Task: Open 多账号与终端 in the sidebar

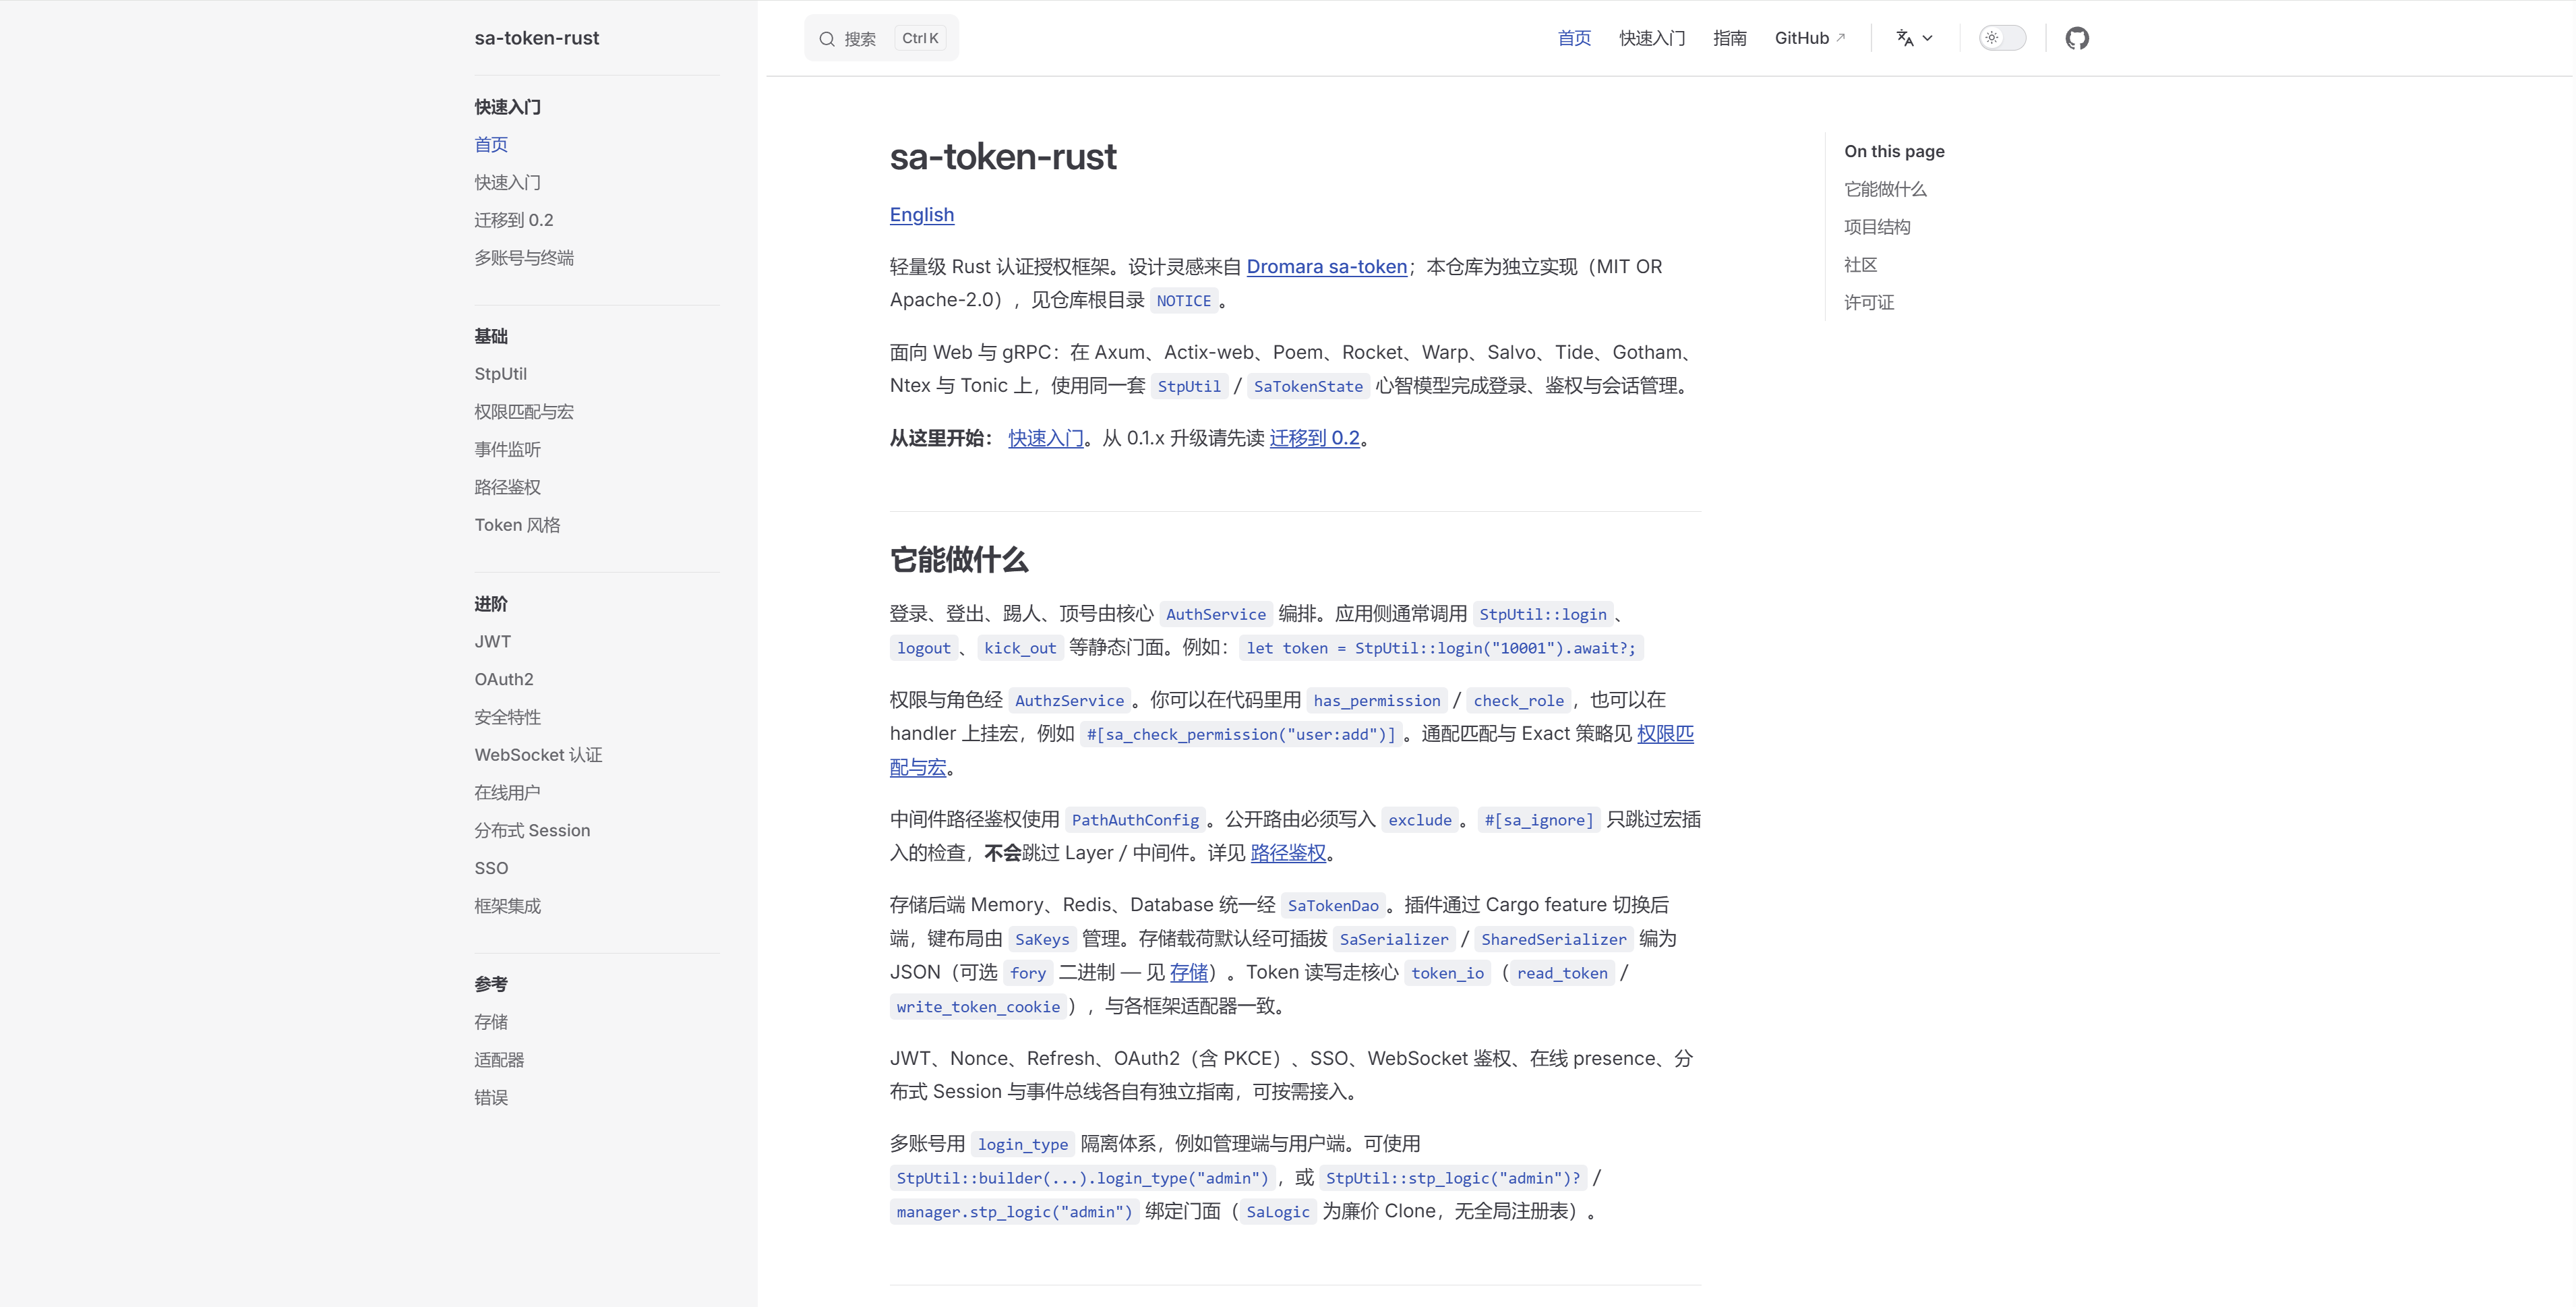Action: click(x=524, y=258)
